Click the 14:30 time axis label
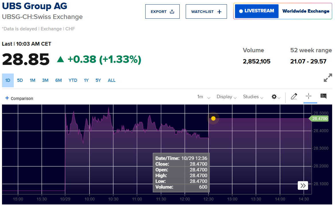Viewport: 335px width, 205px height. click(x=304, y=199)
